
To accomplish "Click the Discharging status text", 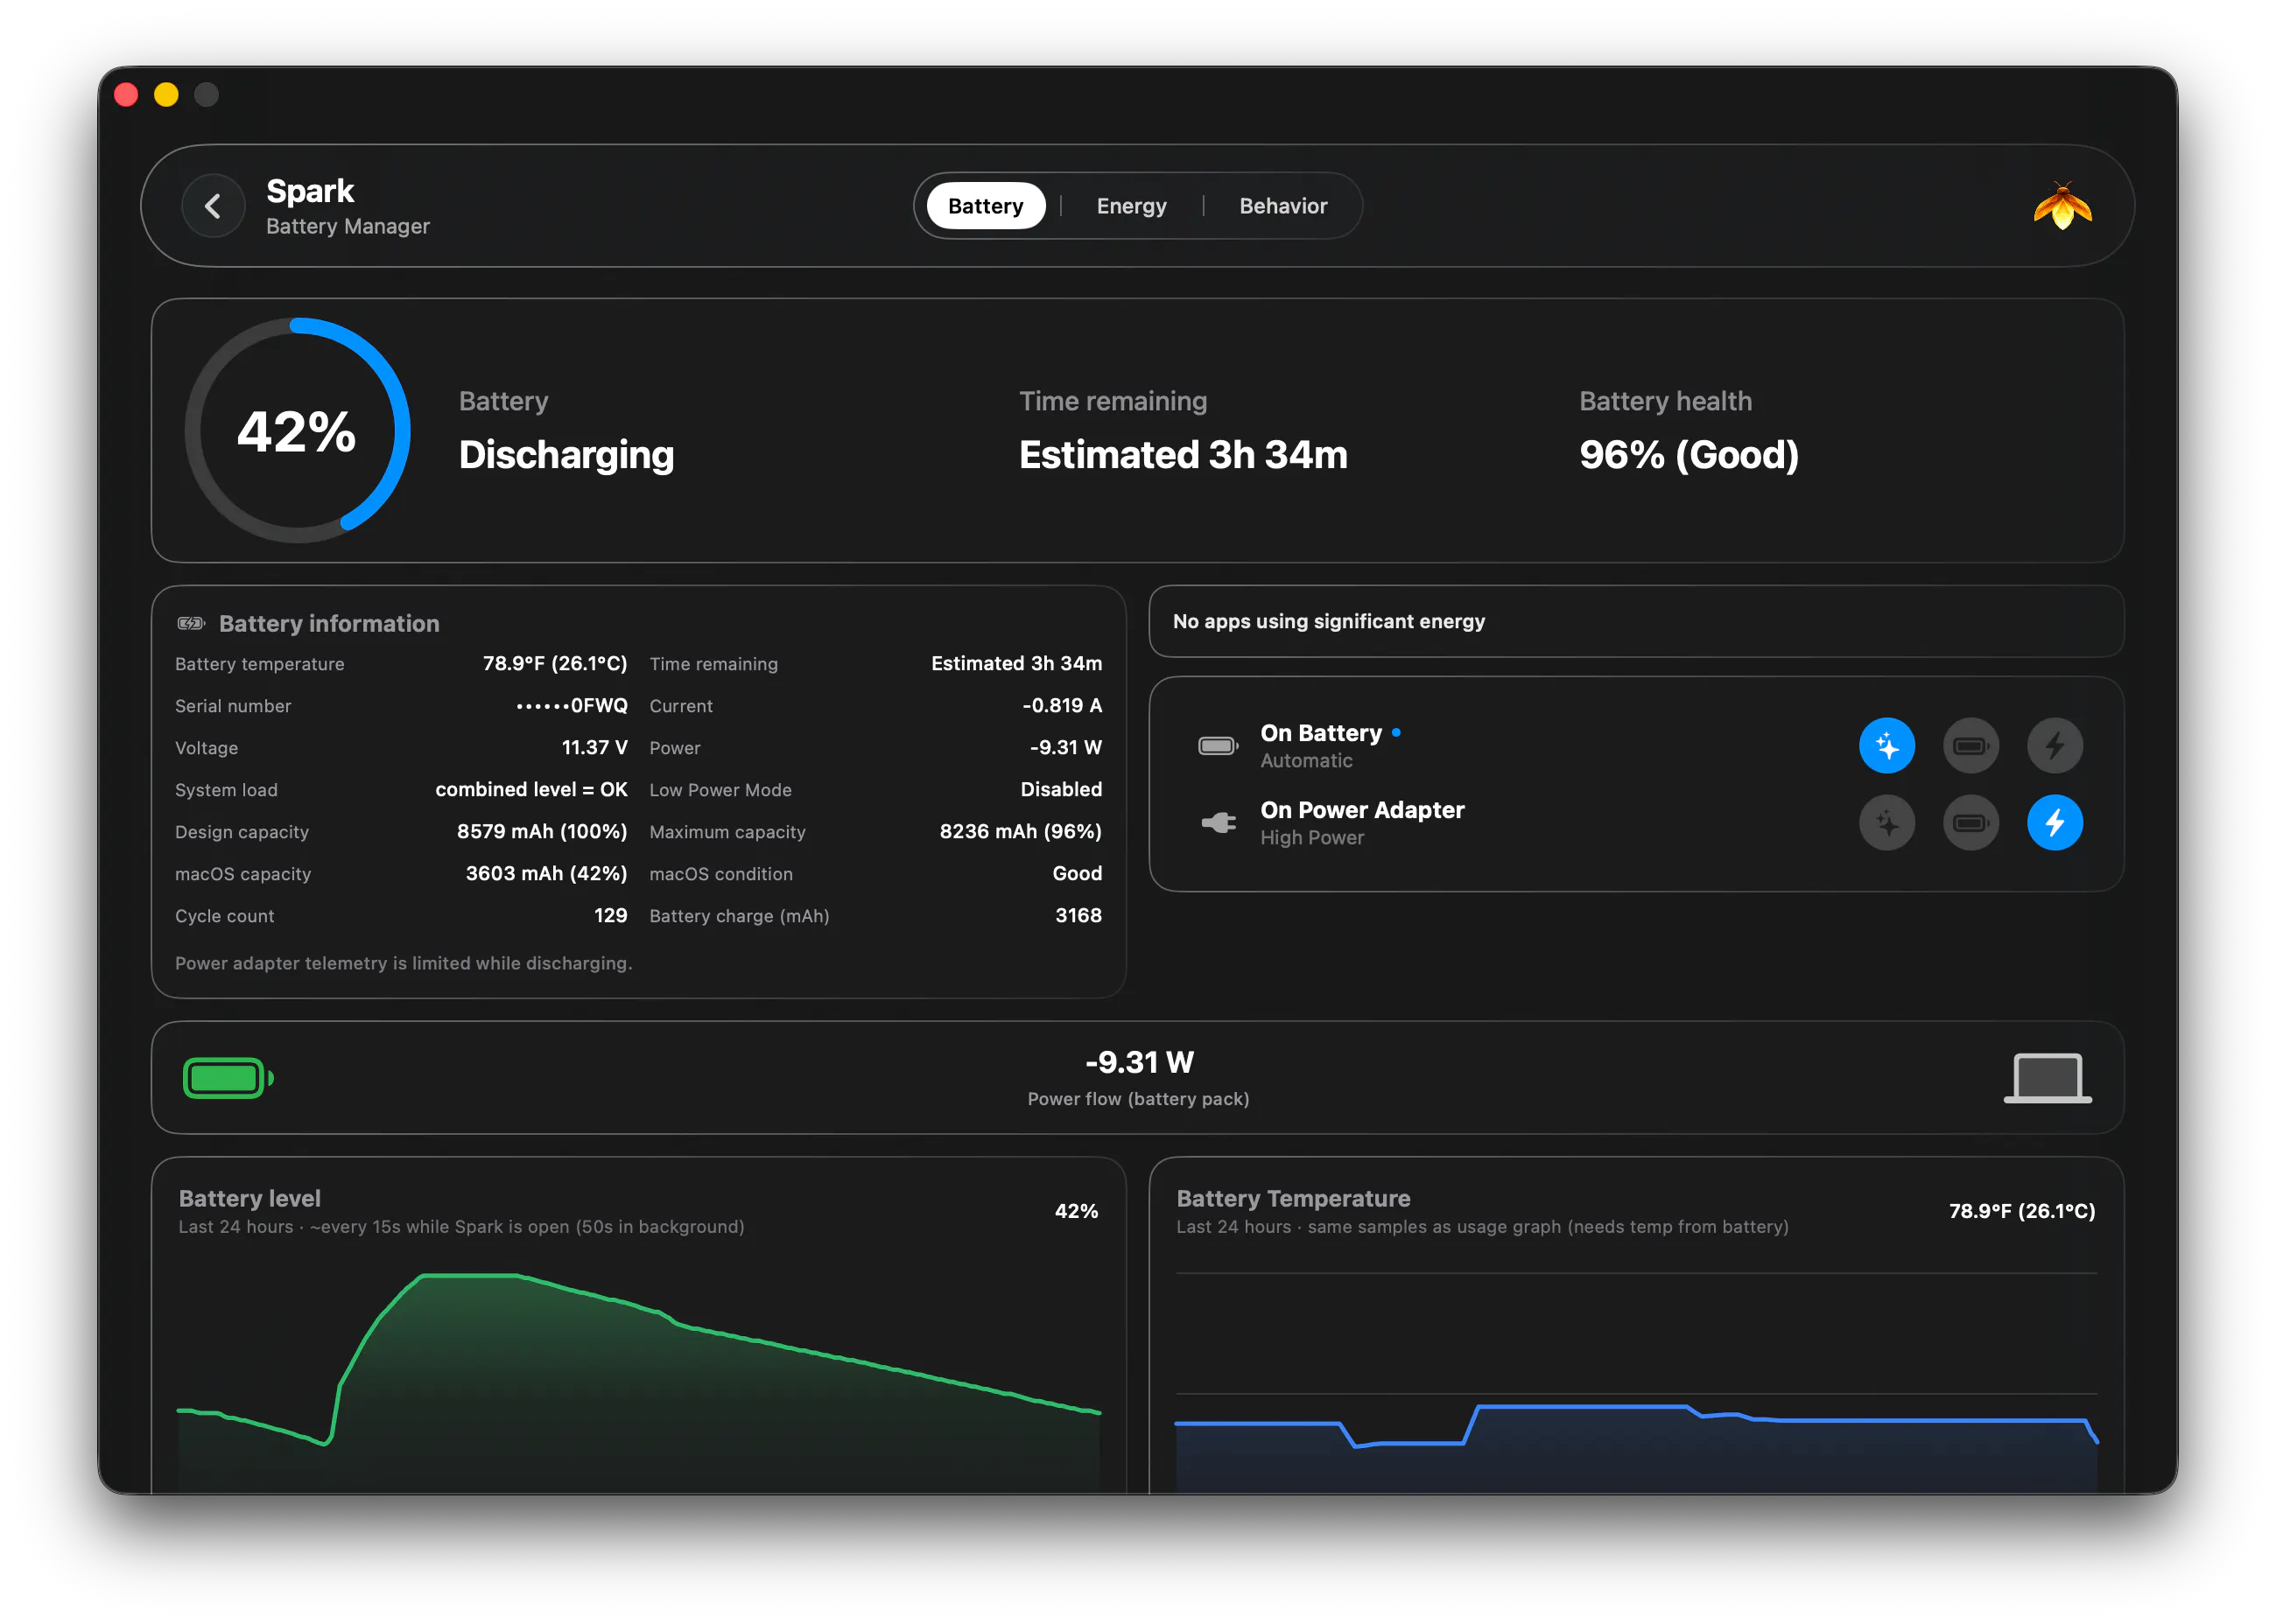I will coord(566,455).
